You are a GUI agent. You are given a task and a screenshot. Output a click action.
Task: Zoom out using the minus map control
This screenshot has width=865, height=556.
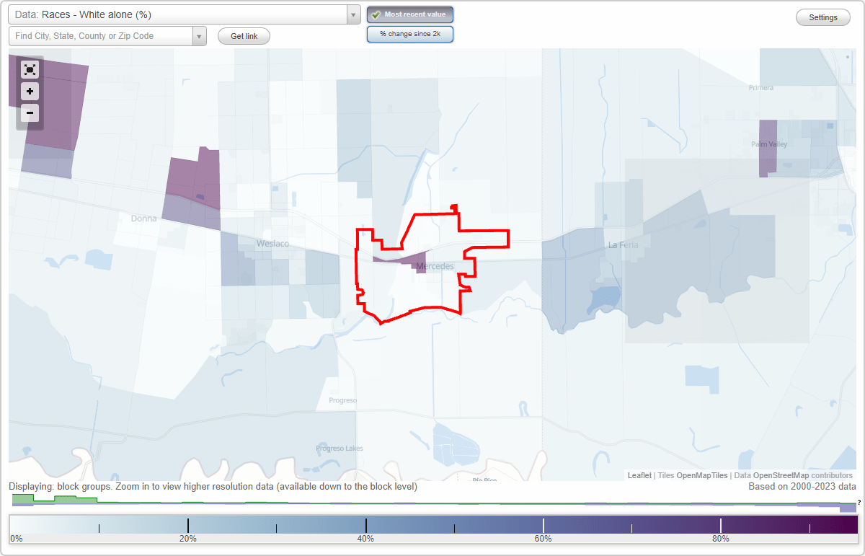click(30, 113)
